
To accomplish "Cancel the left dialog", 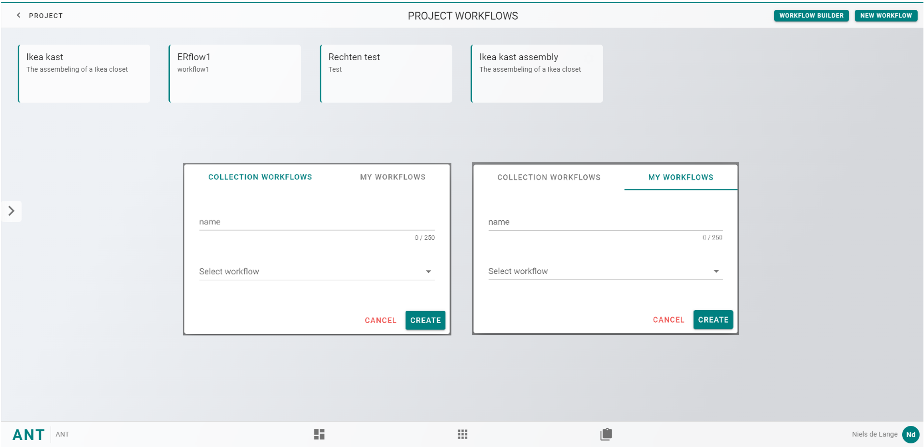I will click(380, 320).
